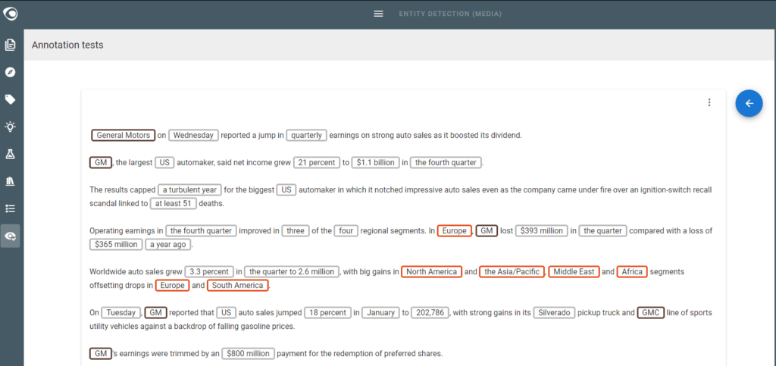Open the tag icon in the sidebar
776x366 pixels.
pyautogui.click(x=11, y=100)
